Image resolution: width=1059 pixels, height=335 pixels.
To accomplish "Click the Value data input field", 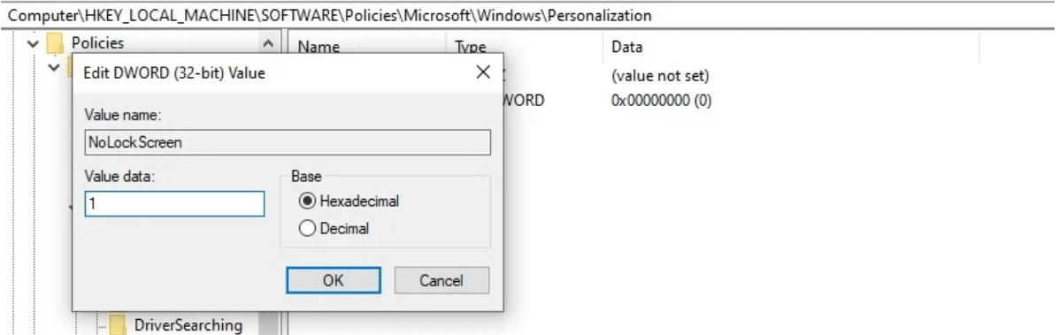I will (174, 204).
